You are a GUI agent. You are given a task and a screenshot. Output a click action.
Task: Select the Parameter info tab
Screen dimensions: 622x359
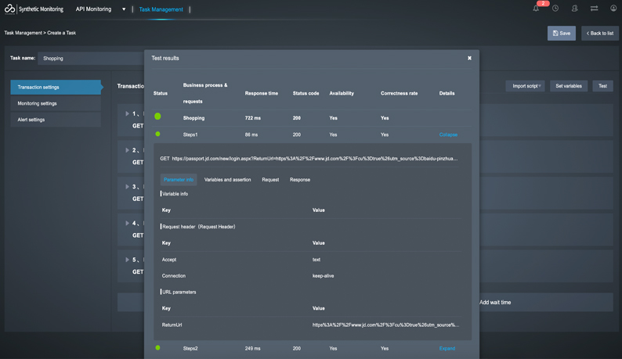pos(179,180)
